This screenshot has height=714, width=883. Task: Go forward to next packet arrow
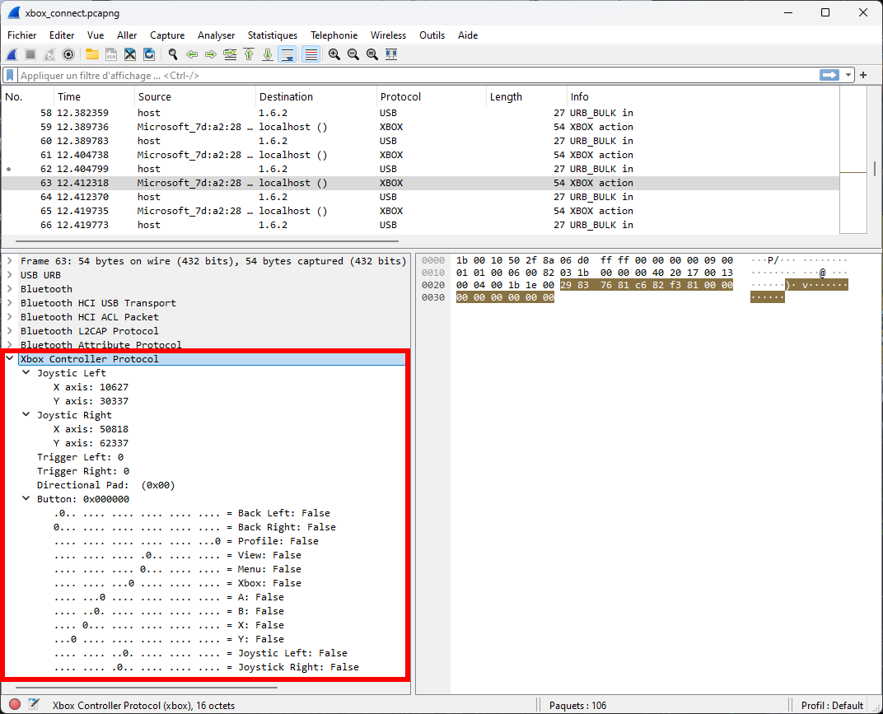click(211, 54)
